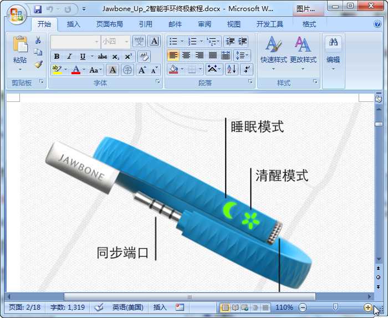Switch to Print Layout view
The image size is (388, 318).
(x=225, y=307)
